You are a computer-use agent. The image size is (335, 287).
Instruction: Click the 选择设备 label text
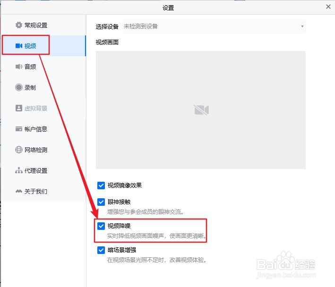(107, 26)
